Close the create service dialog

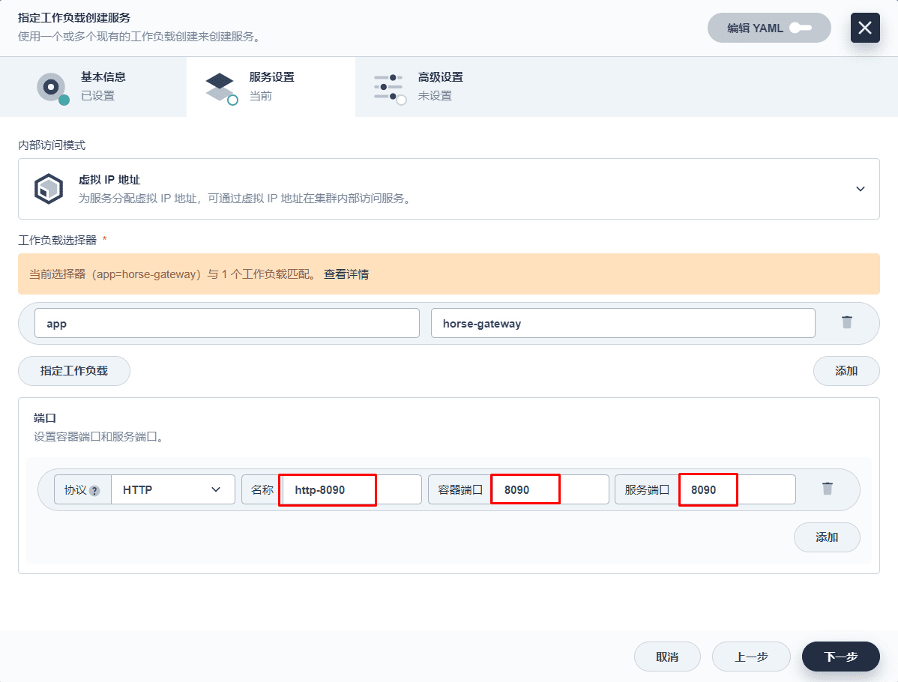(x=865, y=28)
